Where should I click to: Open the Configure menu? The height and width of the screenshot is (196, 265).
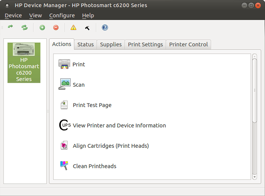coord(62,16)
